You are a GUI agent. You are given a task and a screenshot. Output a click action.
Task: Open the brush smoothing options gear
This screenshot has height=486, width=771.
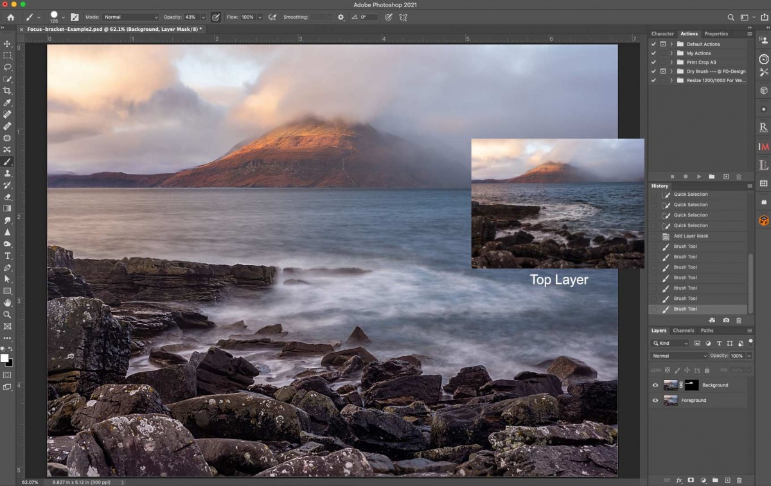[341, 17]
